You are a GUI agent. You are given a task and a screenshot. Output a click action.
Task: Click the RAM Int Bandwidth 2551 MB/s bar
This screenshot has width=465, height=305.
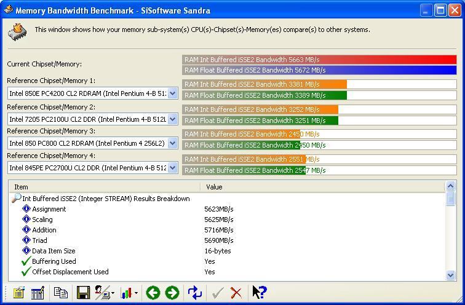319,159
